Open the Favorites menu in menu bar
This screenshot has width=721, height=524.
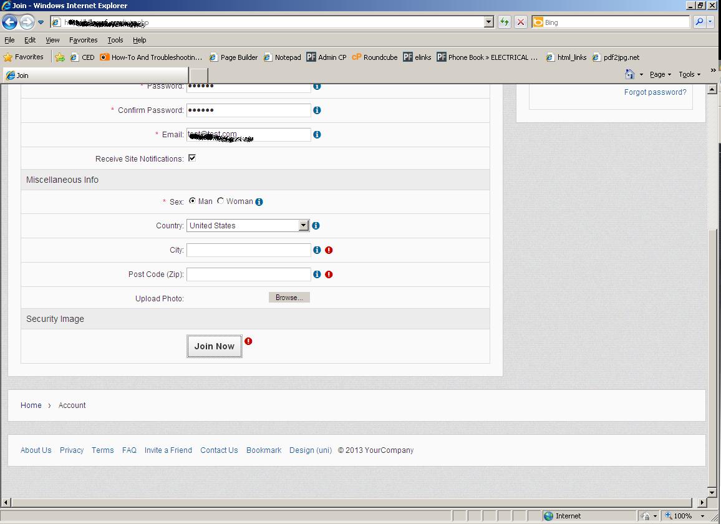pyautogui.click(x=83, y=40)
